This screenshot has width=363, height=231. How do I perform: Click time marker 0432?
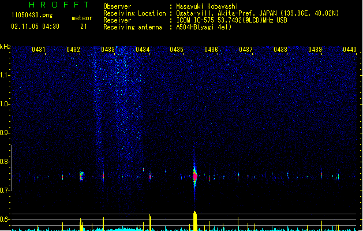point(73,50)
